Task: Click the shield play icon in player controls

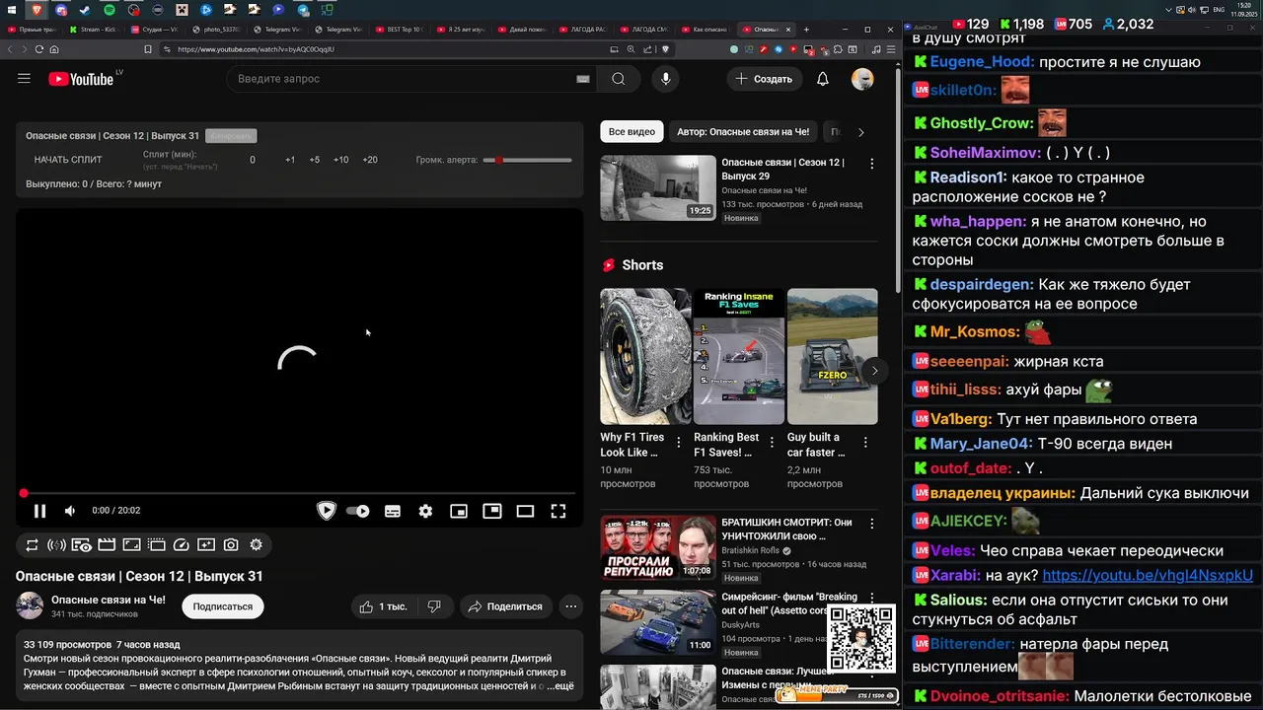Action: 327,511
